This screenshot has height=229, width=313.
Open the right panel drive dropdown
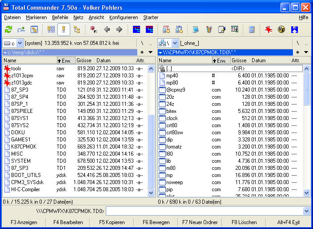click(175, 43)
